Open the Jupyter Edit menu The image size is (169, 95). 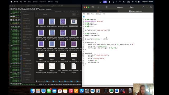88,14
